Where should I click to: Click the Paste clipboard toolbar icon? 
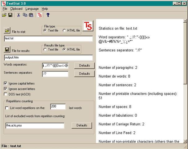tap(31, 15)
